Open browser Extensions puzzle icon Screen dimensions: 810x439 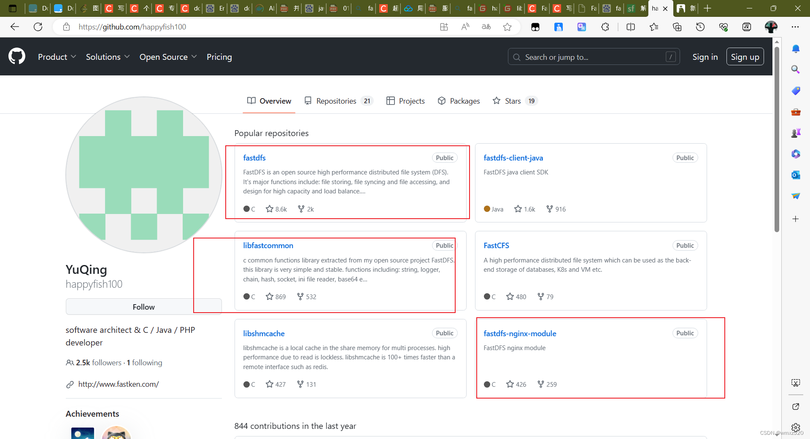point(605,27)
